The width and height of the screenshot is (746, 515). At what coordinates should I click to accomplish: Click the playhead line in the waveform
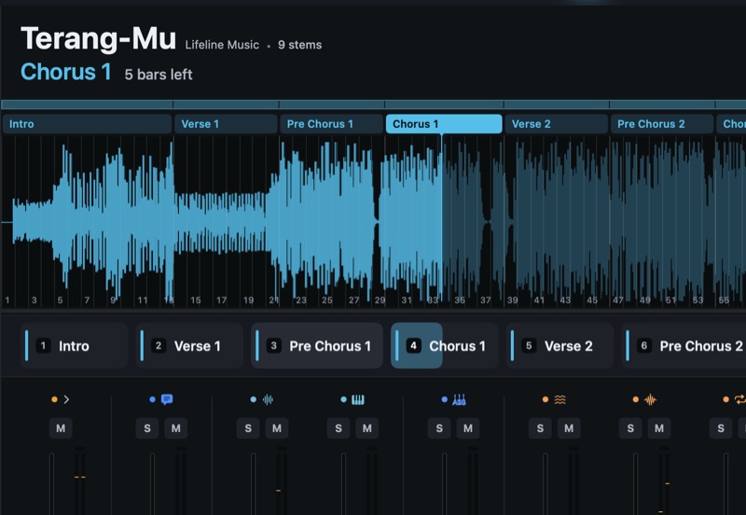coord(442,219)
